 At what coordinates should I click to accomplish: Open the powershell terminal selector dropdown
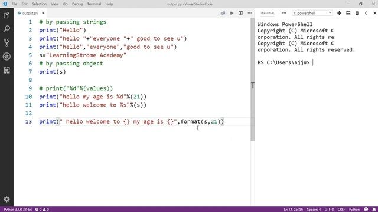click(x=312, y=13)
